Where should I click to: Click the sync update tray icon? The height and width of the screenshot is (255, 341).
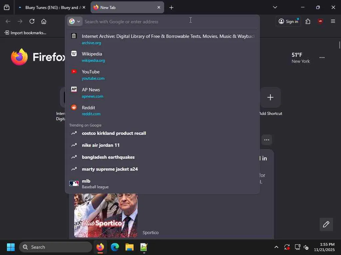click(287, 247)
